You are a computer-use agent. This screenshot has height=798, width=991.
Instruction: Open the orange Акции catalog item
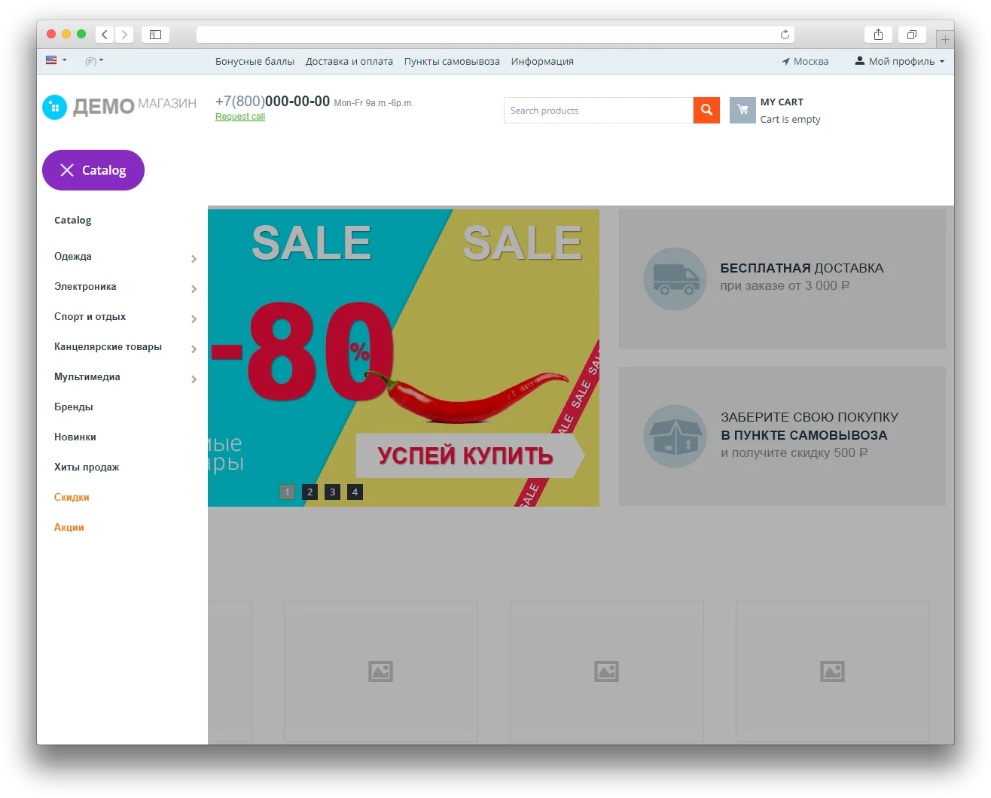69,528
